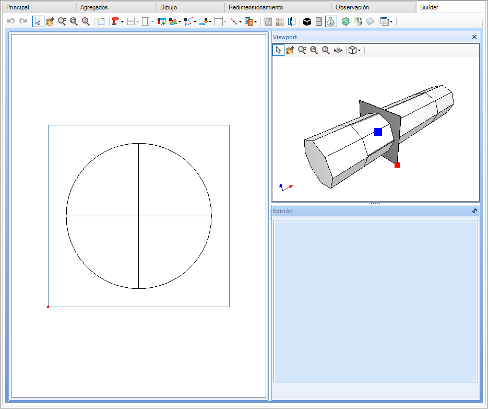Click the red origin point in drawing
Image resolution: width=488 pixels, height=409 pixels.
[48, 307]
